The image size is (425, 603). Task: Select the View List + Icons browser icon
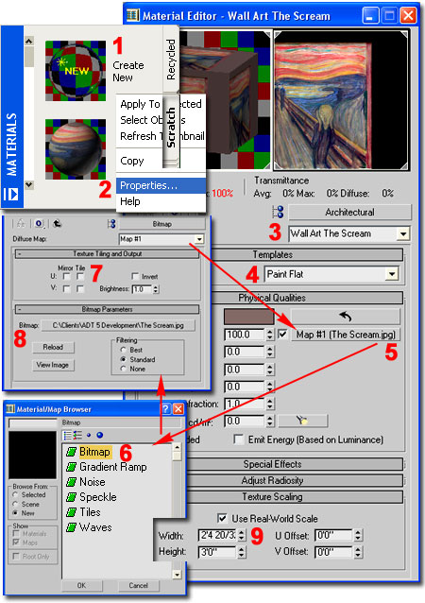click(78, 436)
